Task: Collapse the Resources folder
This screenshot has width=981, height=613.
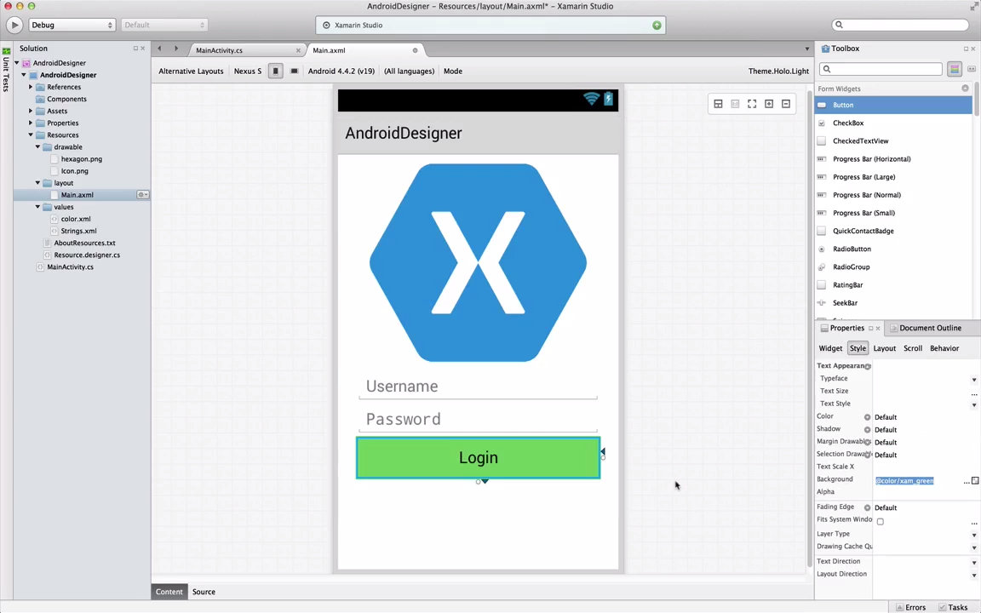Action: point(31,135)
